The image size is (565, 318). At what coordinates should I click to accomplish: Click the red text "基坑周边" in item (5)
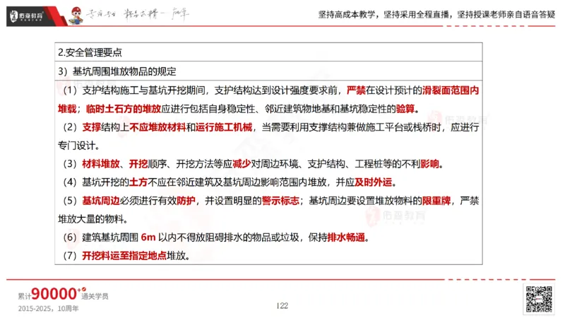(101, 201)
